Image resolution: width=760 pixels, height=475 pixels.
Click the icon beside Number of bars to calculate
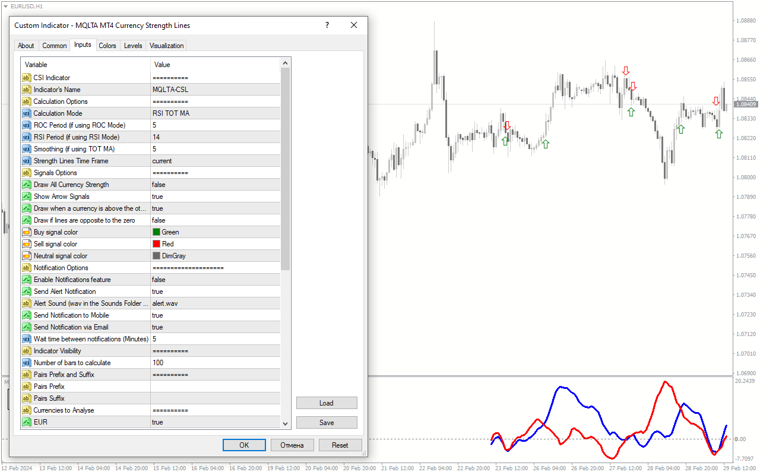point(26,363)
